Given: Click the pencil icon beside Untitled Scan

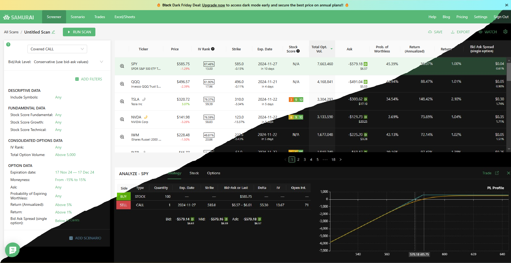Looking at the screenshot, I should 53,32.
